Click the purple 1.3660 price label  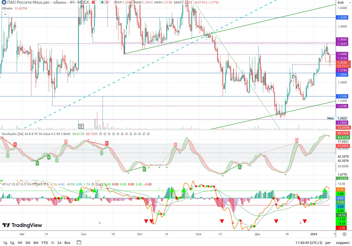pos(342,40)
